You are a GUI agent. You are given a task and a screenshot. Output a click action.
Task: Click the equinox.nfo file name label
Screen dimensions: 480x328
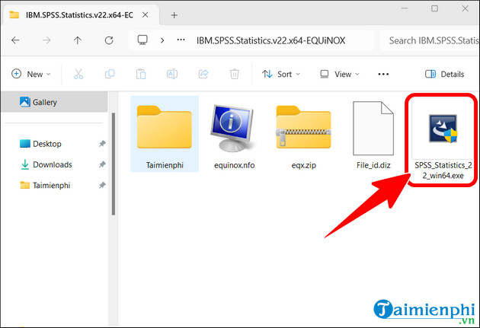tap(234, 165)
